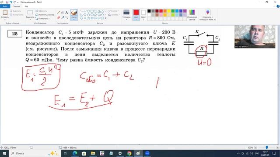Select the Fill with color bucket tool
Image resolution: width=280 pixels, height=157 pixels.
pyautogui.click(x=63, y=13)
